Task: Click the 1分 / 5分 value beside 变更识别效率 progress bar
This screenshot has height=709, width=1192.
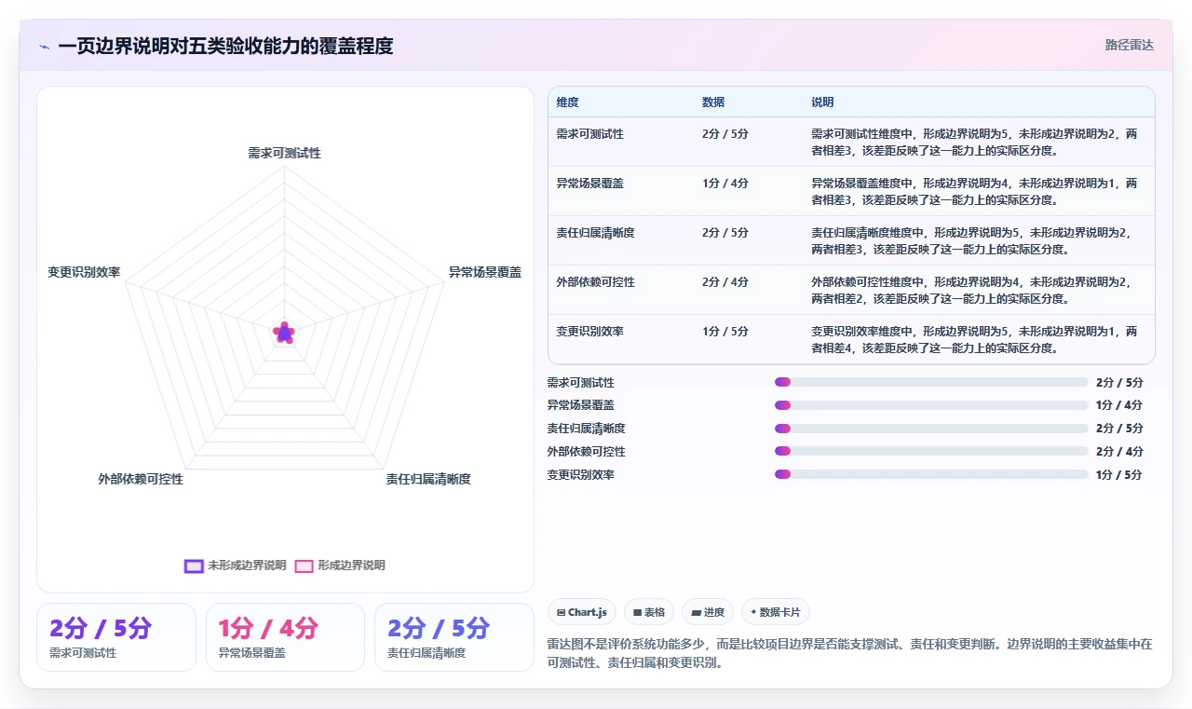Action: pyautogui.click(x=1119, y=475)
